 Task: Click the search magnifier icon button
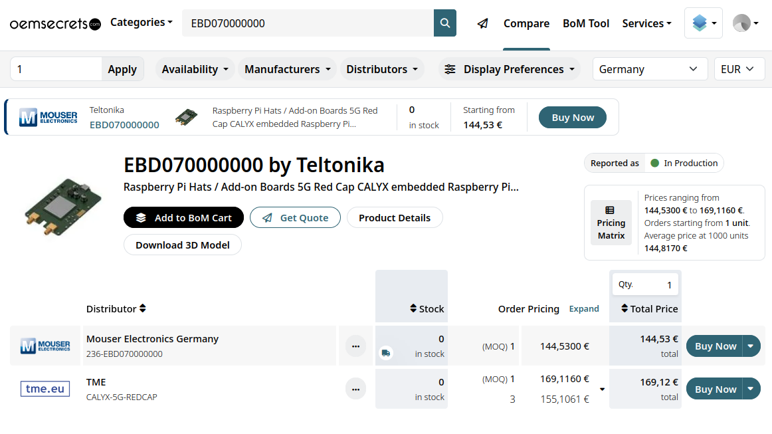(x=444, y=23)
